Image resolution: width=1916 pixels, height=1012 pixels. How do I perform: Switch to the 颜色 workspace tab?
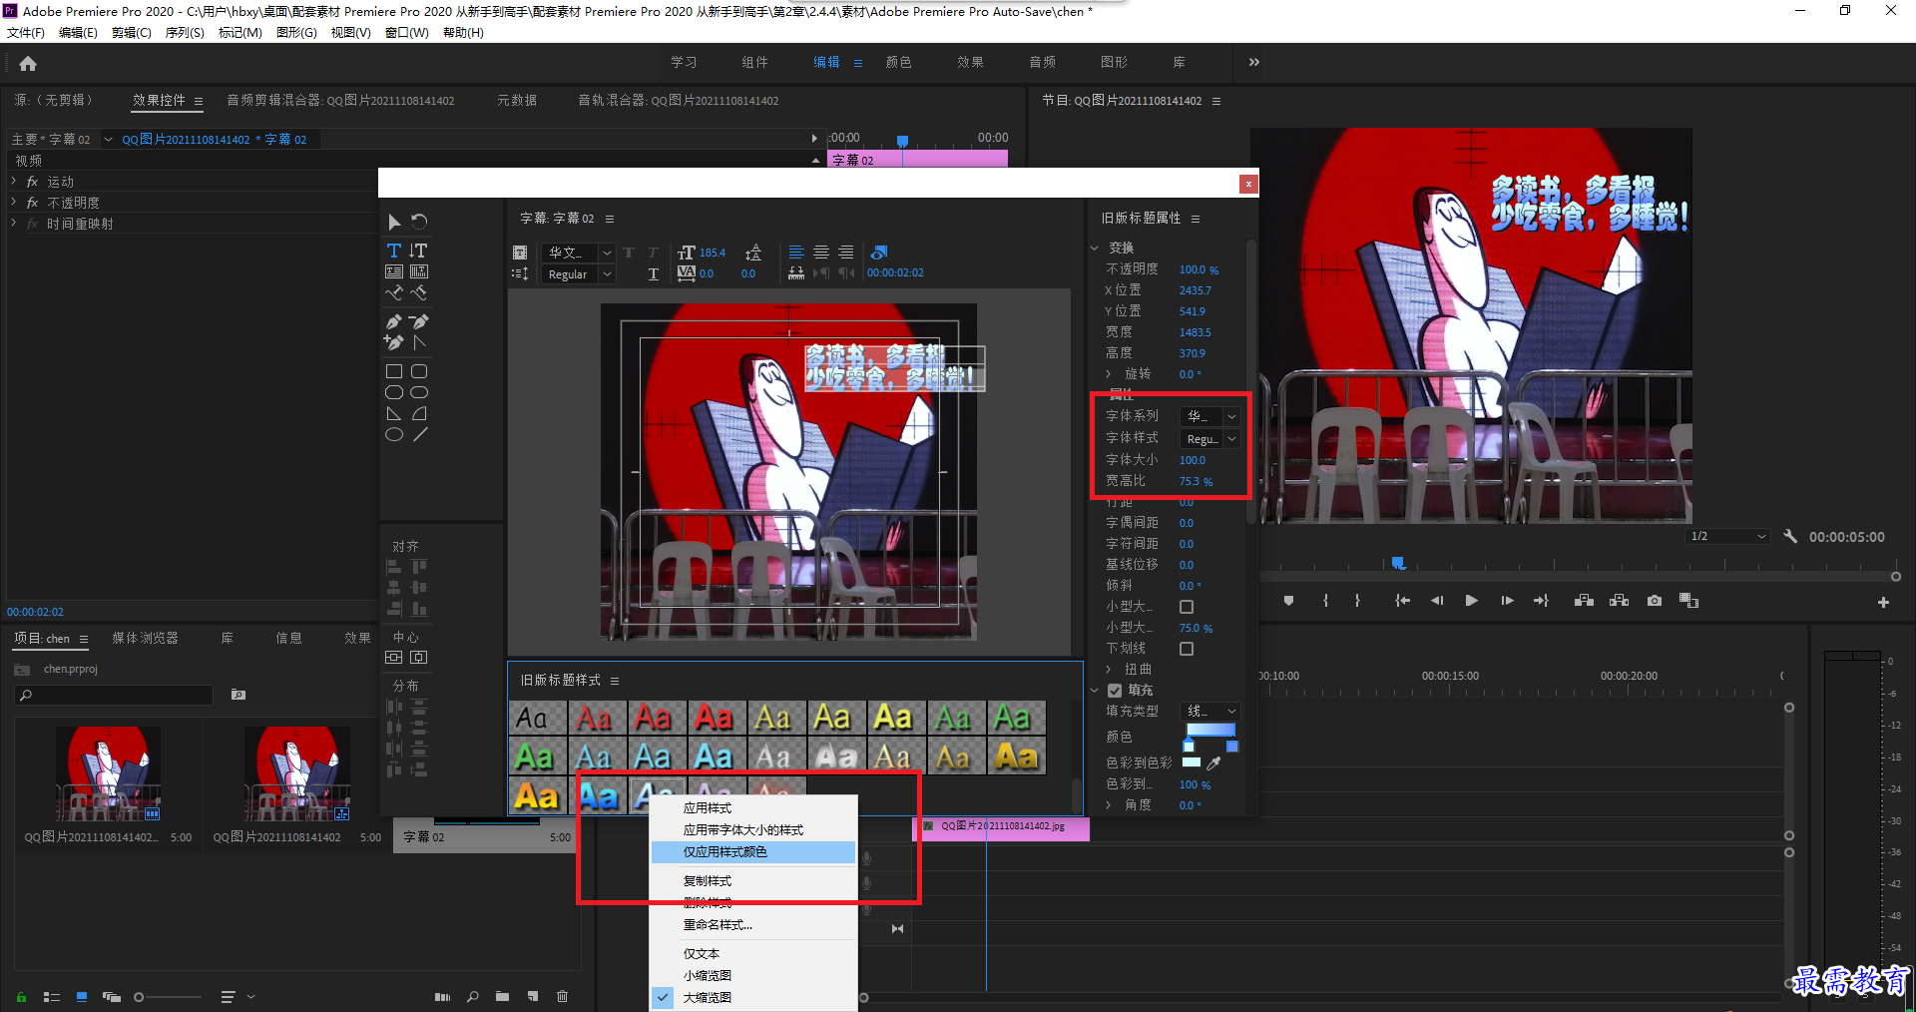898,62
